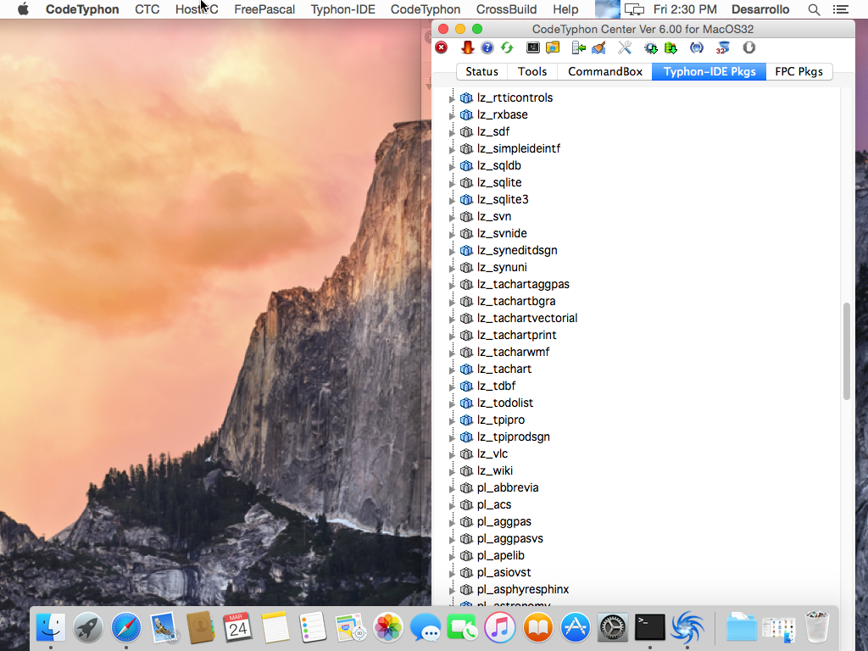Open the CodeTyphon swirl icon in the Dock
The width and height of the screenshot is (868, 651).
point(687,627)
